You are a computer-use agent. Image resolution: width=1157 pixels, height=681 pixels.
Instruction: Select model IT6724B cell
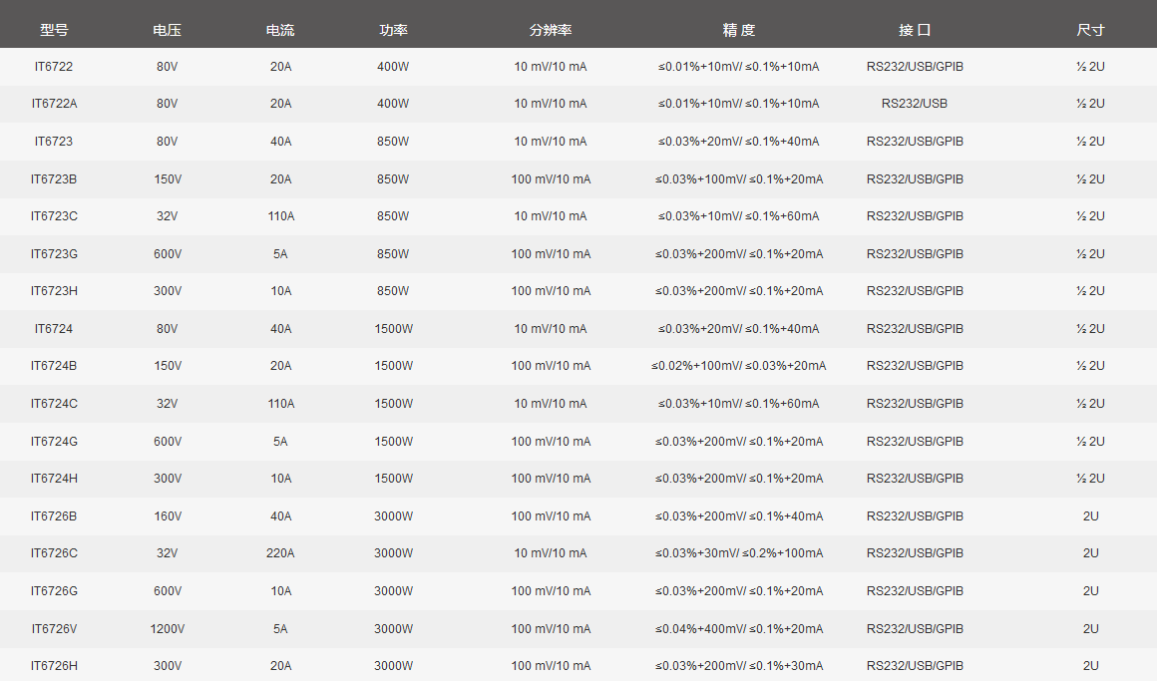tap(54, 365)
